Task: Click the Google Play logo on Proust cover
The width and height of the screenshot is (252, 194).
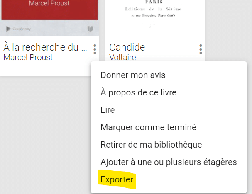Action: (x=18, y=29)
